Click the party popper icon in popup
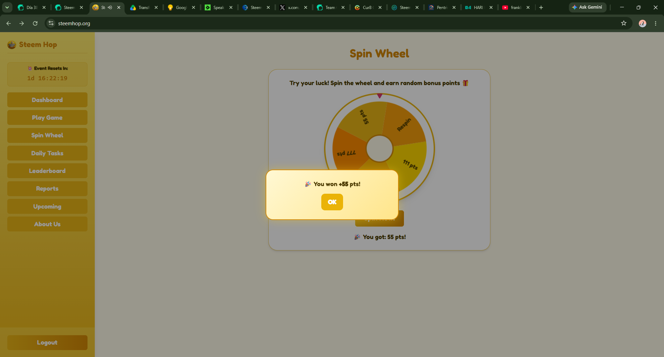 click(308, 184)
